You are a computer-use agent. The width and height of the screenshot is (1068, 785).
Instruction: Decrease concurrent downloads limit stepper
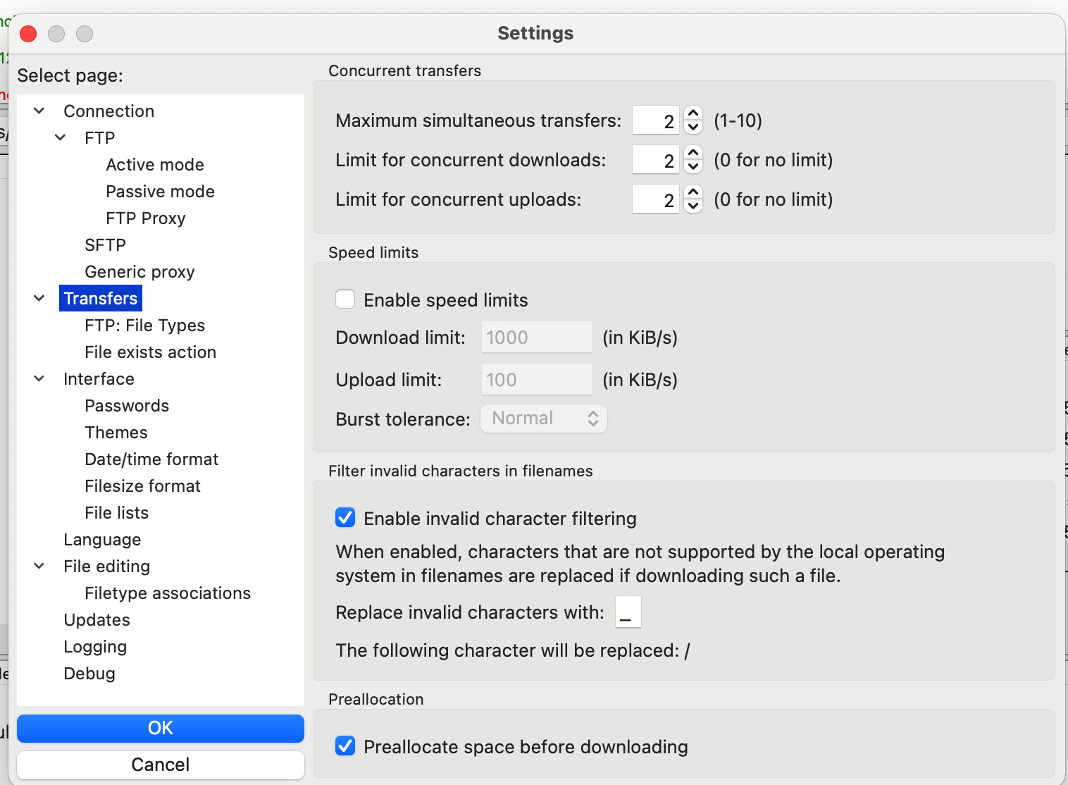click(x=693, y=167)
